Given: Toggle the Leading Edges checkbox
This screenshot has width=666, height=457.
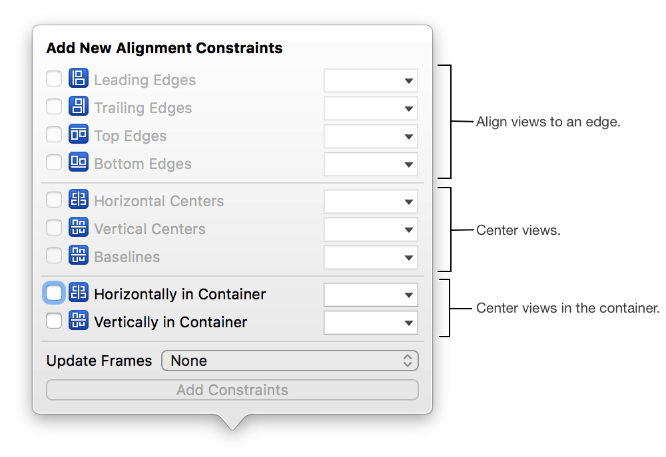Looking at the screenshot, I should click(x=54, y=79).
